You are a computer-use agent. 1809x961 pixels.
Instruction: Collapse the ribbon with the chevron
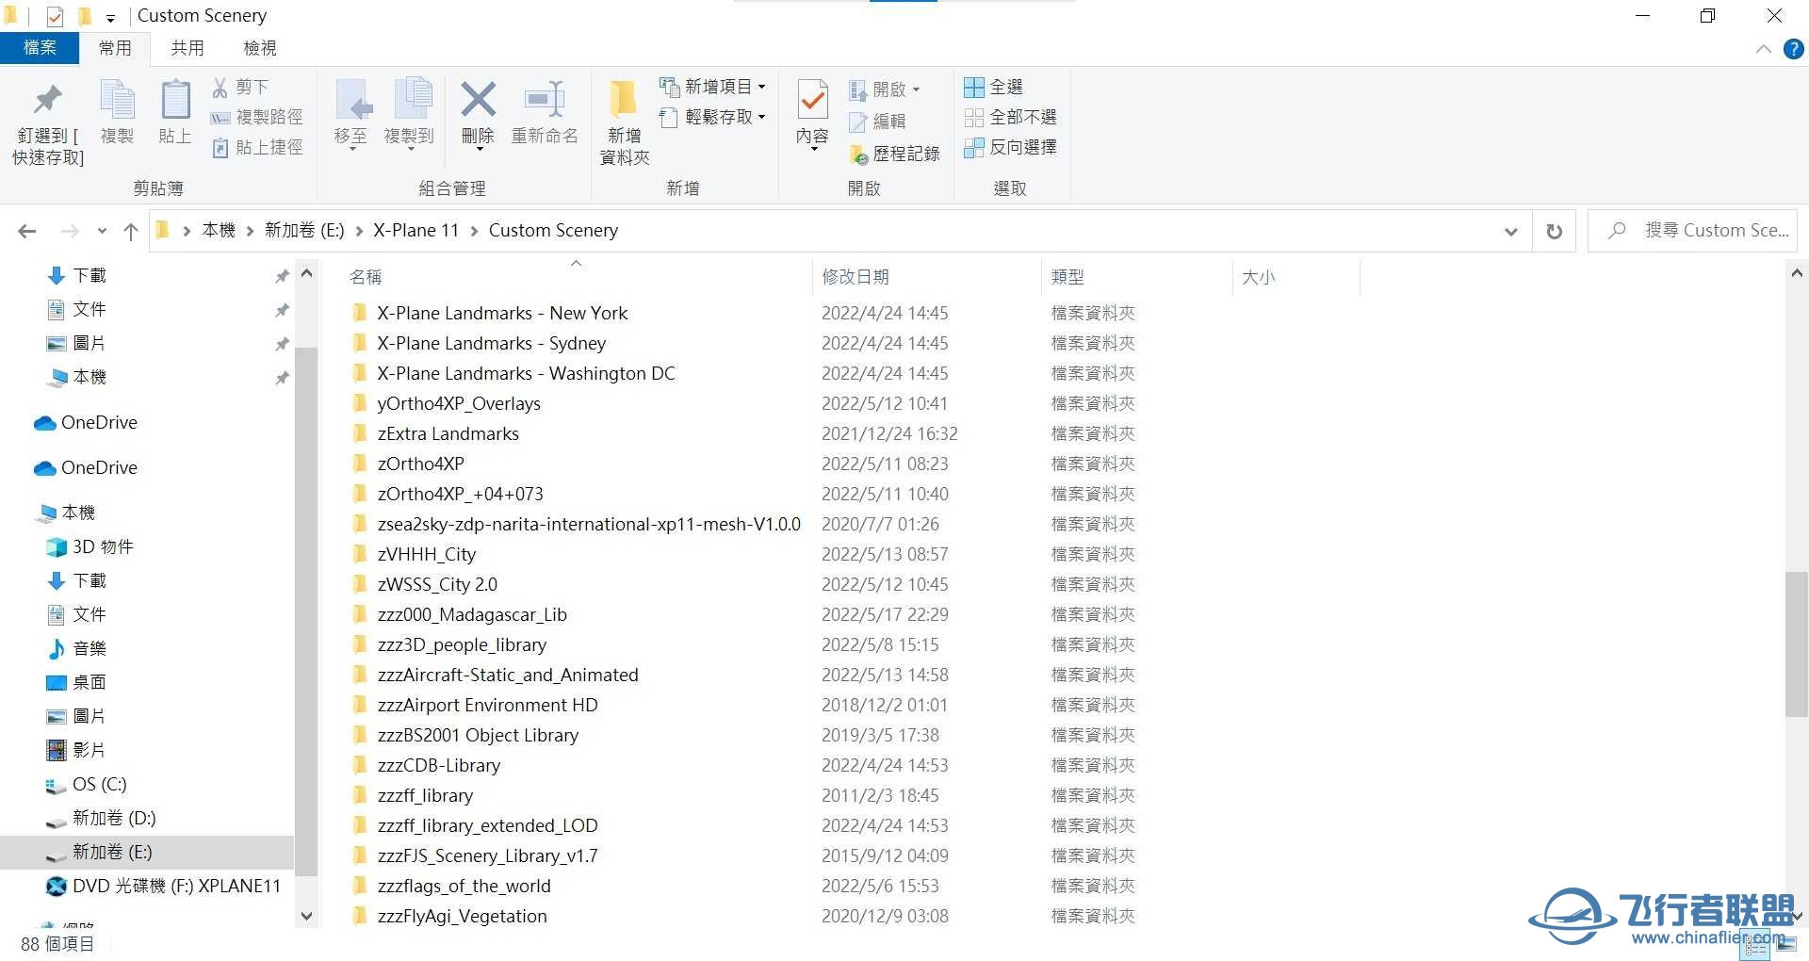pyautogui.click(x=1763, y=49)
